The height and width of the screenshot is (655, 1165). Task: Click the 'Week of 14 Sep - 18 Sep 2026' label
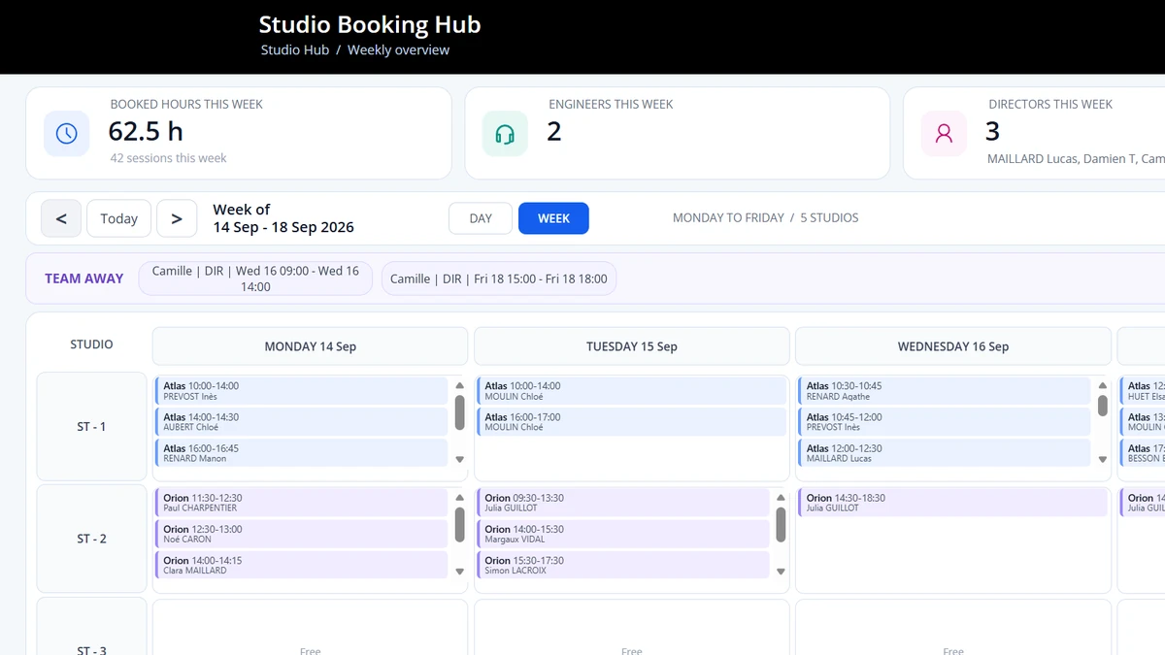(x=283, y=218)
